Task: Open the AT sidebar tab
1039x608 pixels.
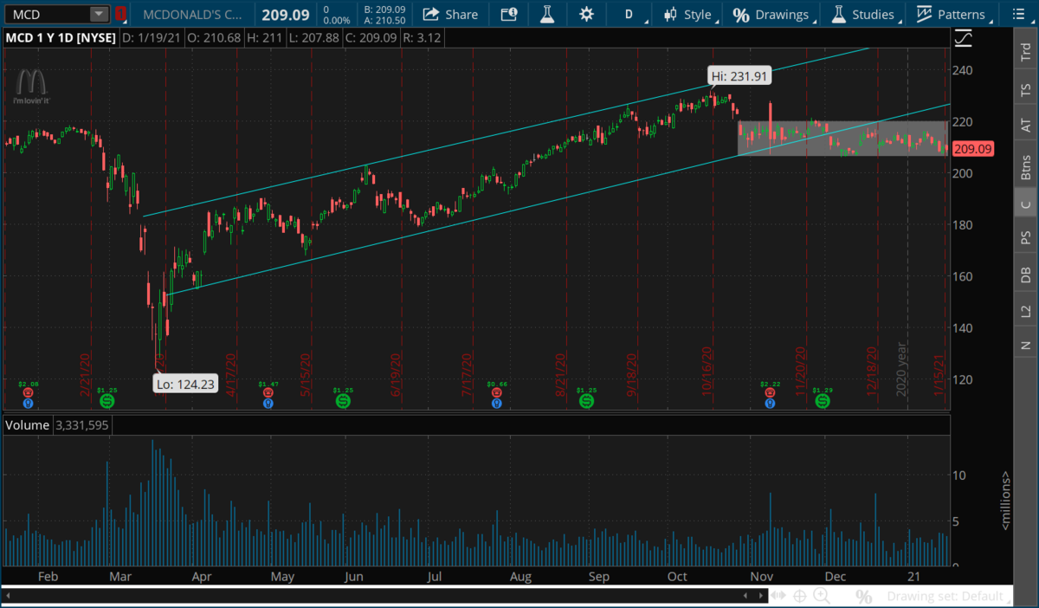Action: pyautogui.click(x=1026, y=126)
